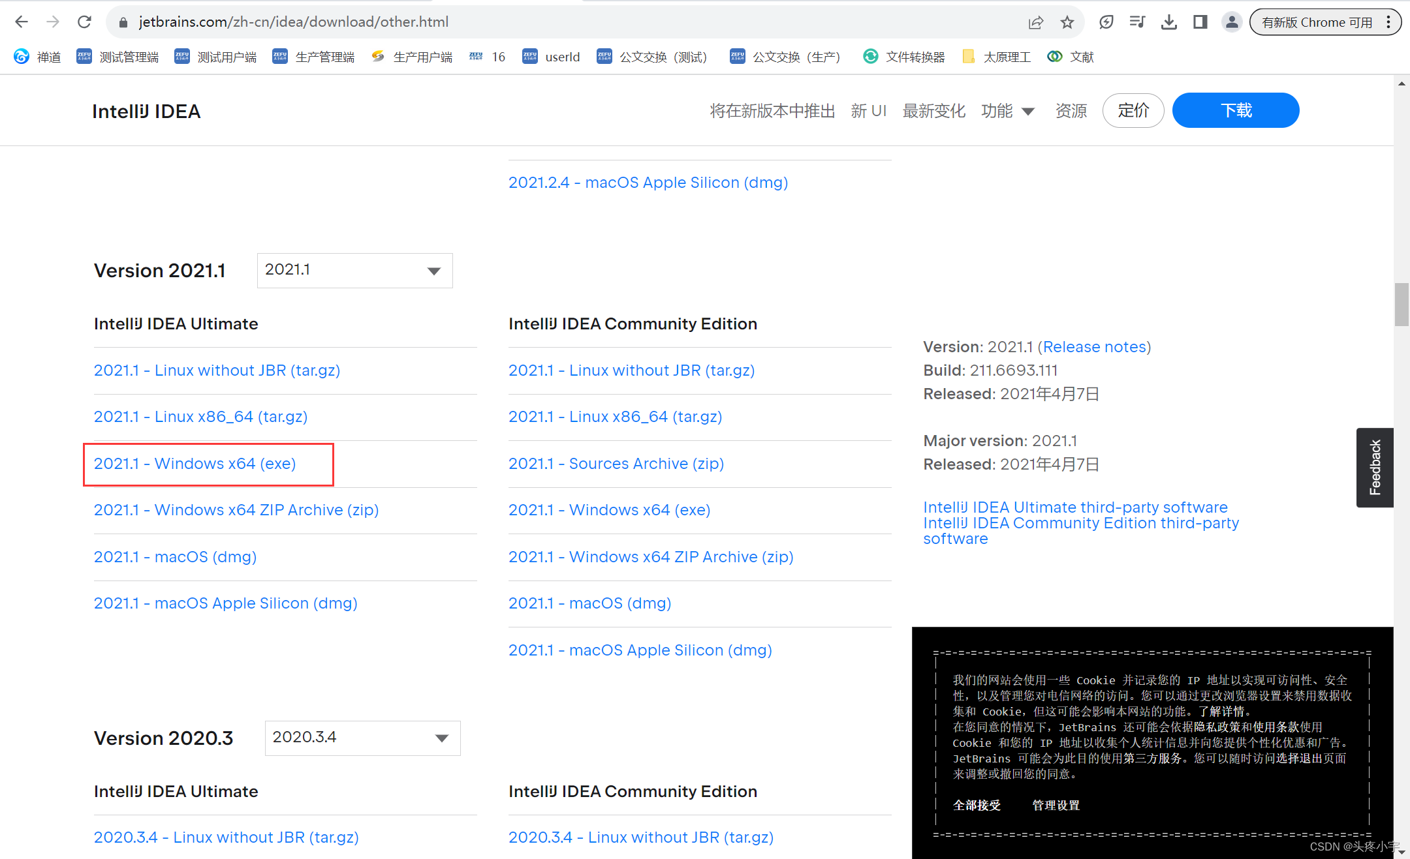View site information lock icon

pos(123,22)
